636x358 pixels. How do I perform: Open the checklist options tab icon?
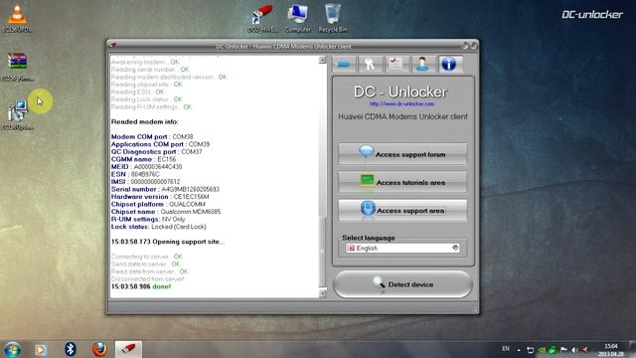(397, 64)
